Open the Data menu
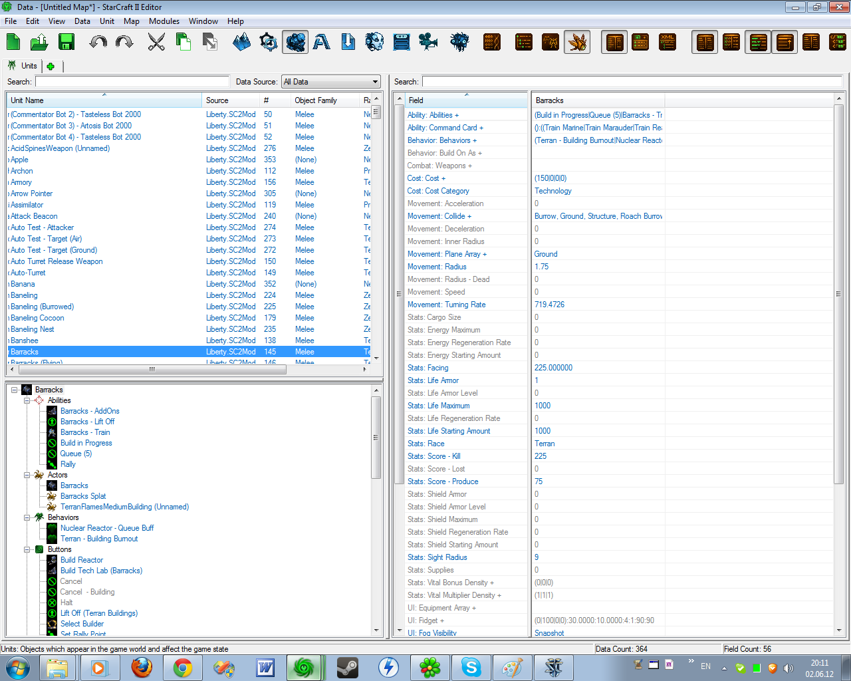The height and width of the screenshot is (681, 851). pyautogui.click(x=82, y=21)
